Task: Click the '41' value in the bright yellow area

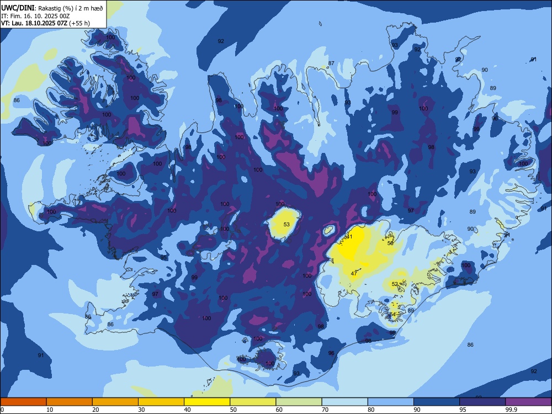Action: [349, 237]
